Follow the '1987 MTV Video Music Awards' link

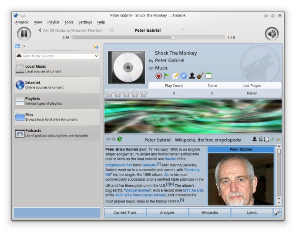coord(141,195)
